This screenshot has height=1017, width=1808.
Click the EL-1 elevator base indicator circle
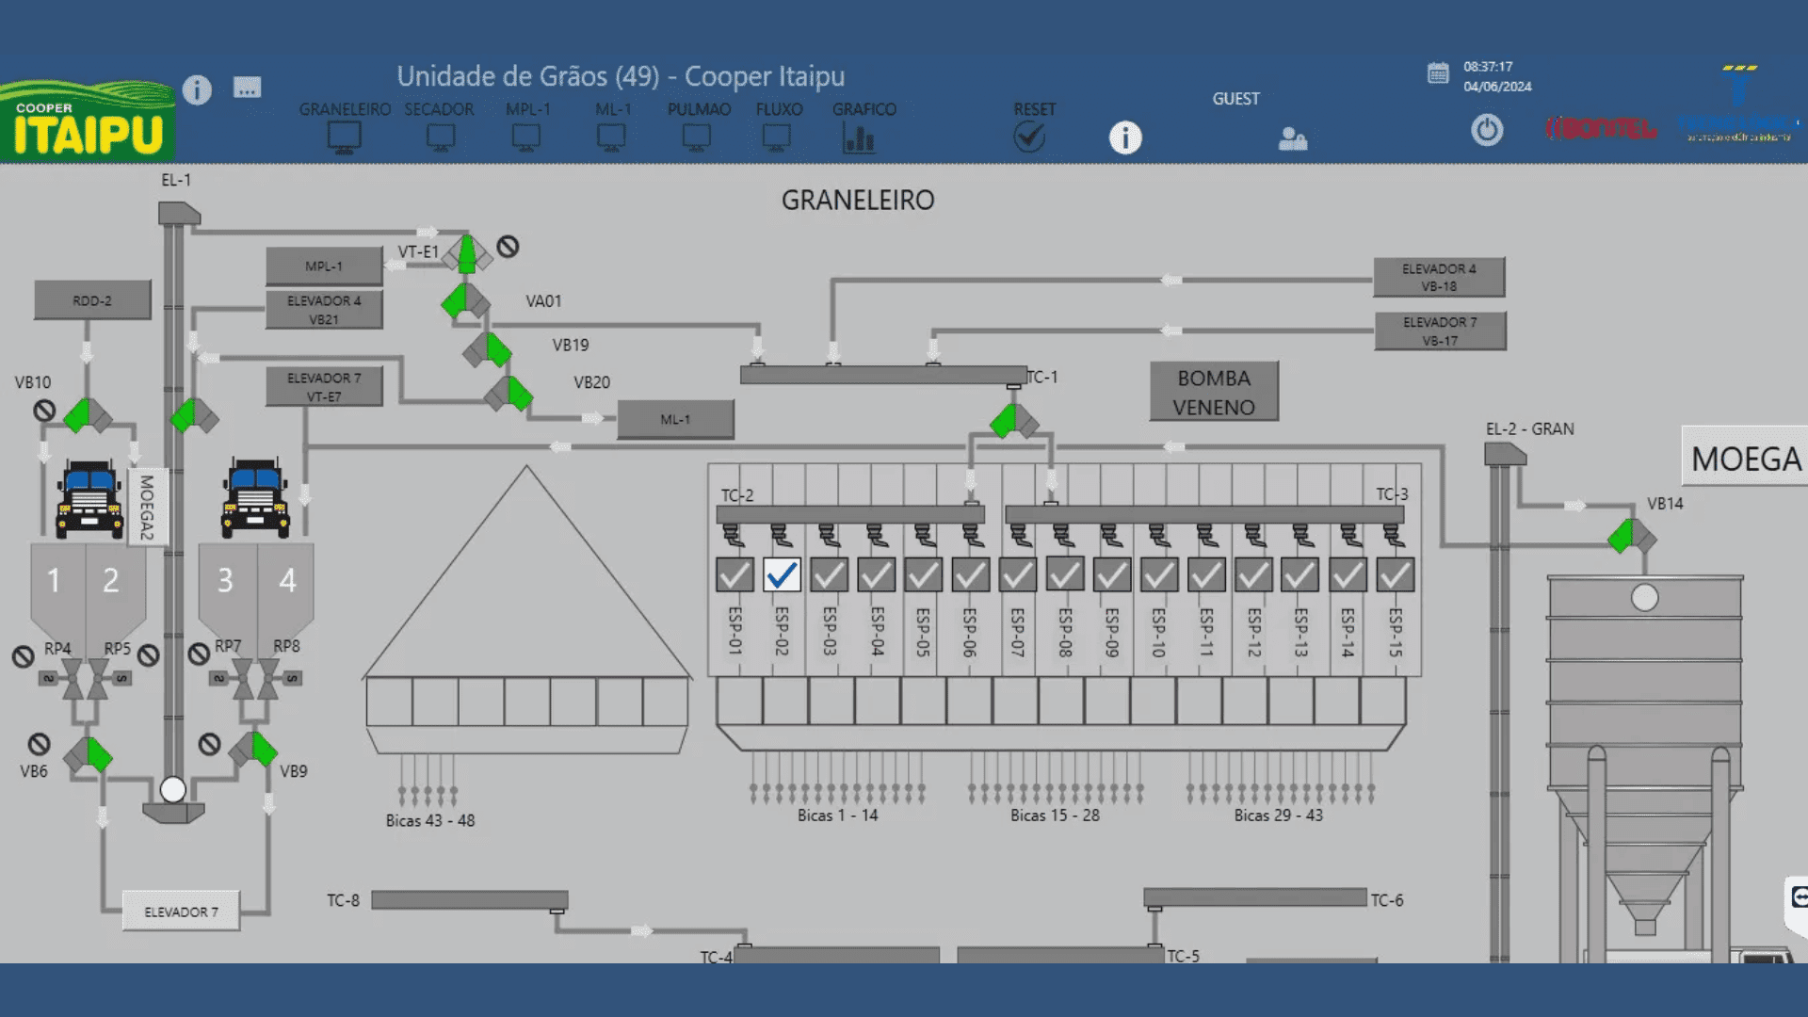173,789
